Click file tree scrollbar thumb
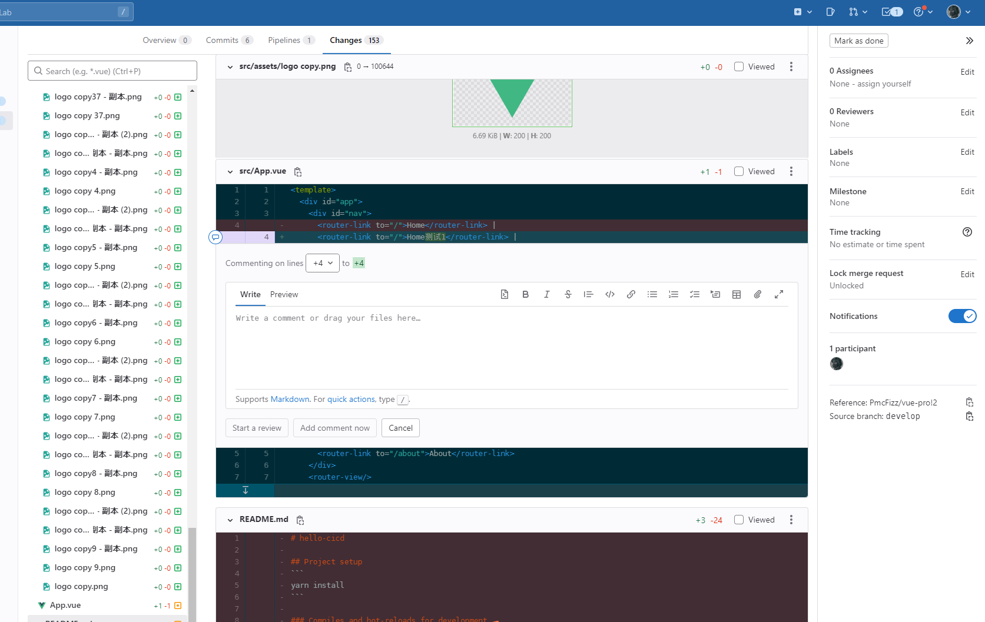Image resolution: width=985 pixels, height=622 pixels. pyautogui.click(x=192, y=574)
